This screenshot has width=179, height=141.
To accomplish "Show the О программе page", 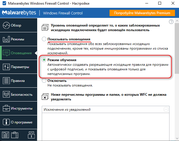I will (x=18, y=122).
